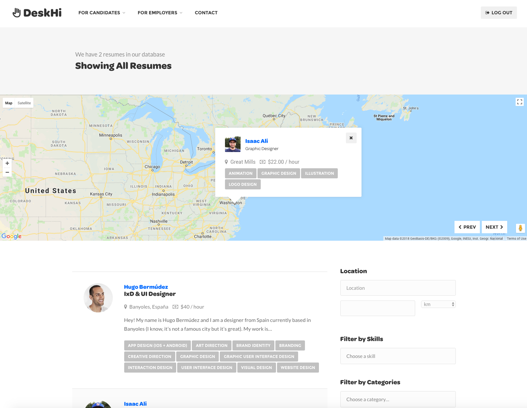
Task: Open the km distance unit dropdown
Action: click(x=438, y=304)
